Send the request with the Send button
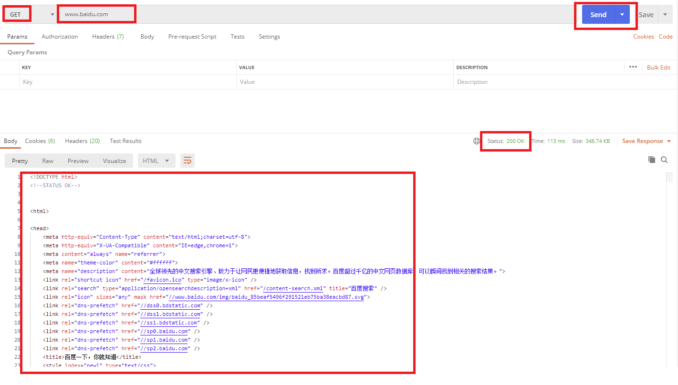The height and width of the screenshot is (385, 678). pos(598,14)
